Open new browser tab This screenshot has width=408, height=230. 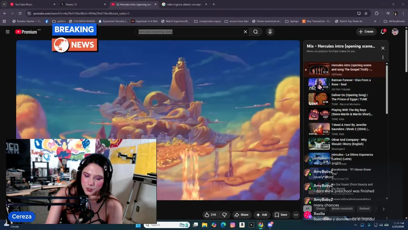tap(214, 4)
